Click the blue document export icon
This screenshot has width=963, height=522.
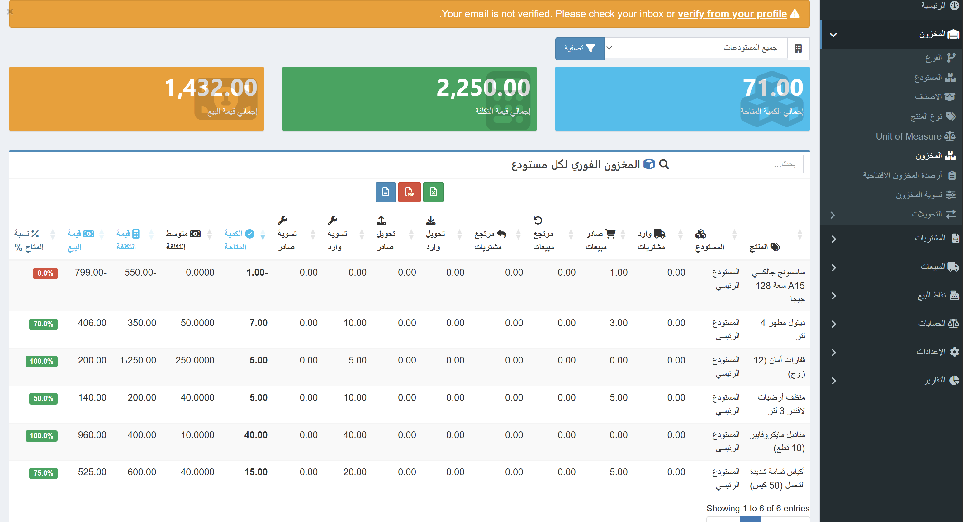click(x=386, y=192)
